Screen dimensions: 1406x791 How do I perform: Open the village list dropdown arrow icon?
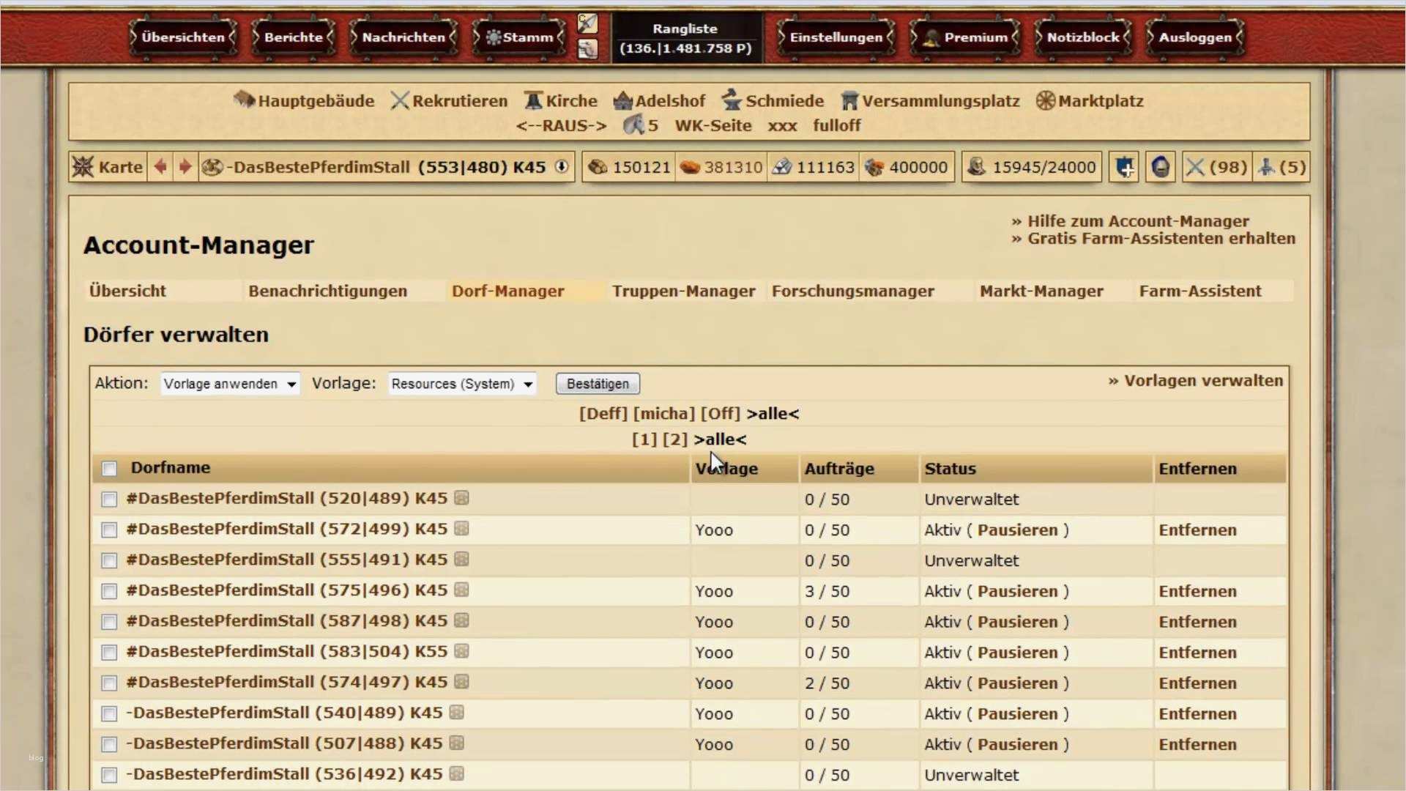tap(562, 167)
